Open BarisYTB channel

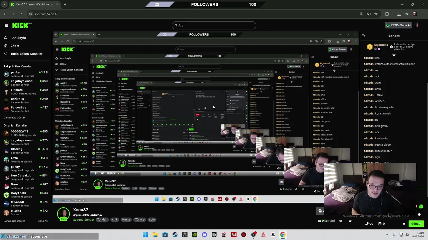pos(25,100)
